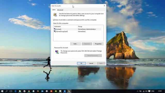Open the volume control tray icon
The height and width of the screenshot is (93, 165).
click(146, 91)
